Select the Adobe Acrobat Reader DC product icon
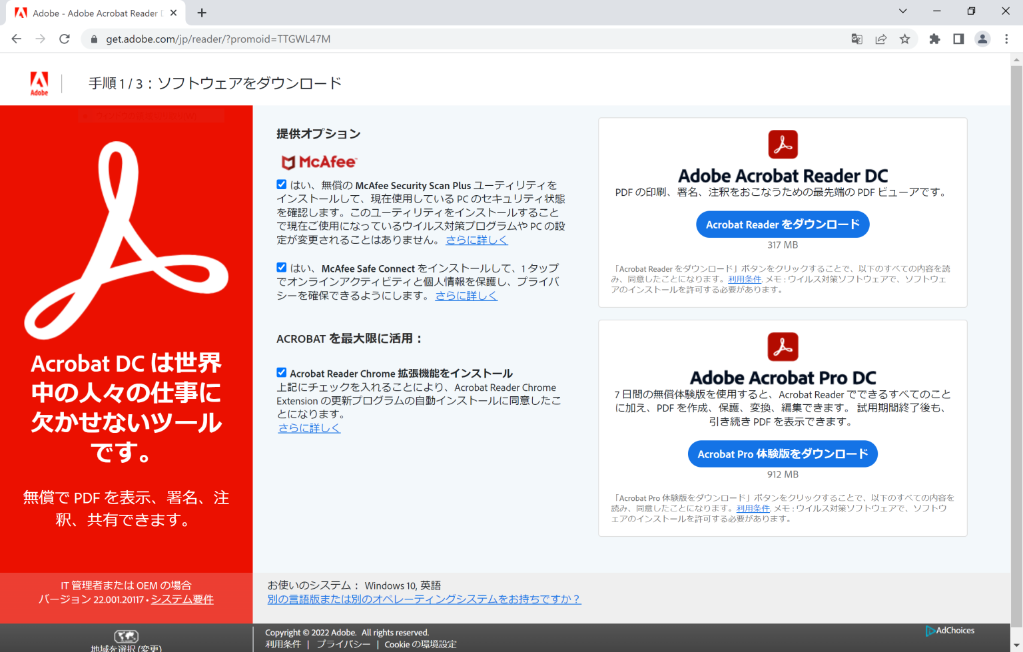This screenshot has width=1023, height=652. pyautogui.click(x=783, y=144)
